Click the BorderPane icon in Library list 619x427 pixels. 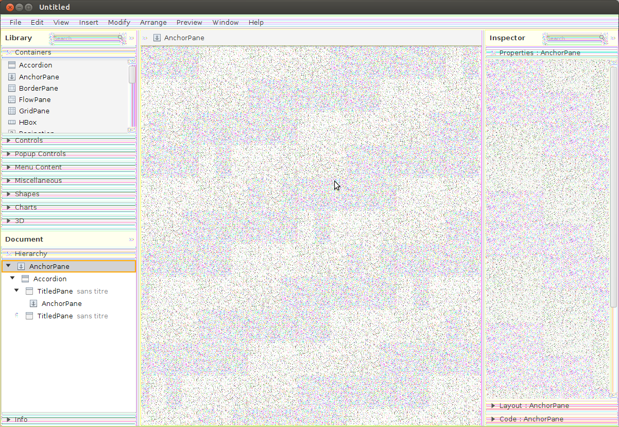click(12, 88)
